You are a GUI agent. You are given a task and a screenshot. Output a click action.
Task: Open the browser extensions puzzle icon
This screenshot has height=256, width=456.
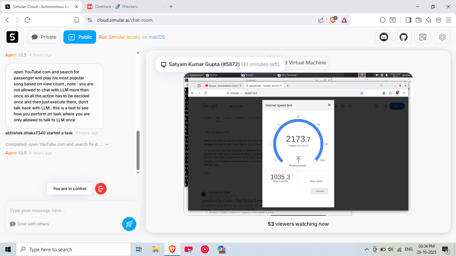click(x=383, y=20)
